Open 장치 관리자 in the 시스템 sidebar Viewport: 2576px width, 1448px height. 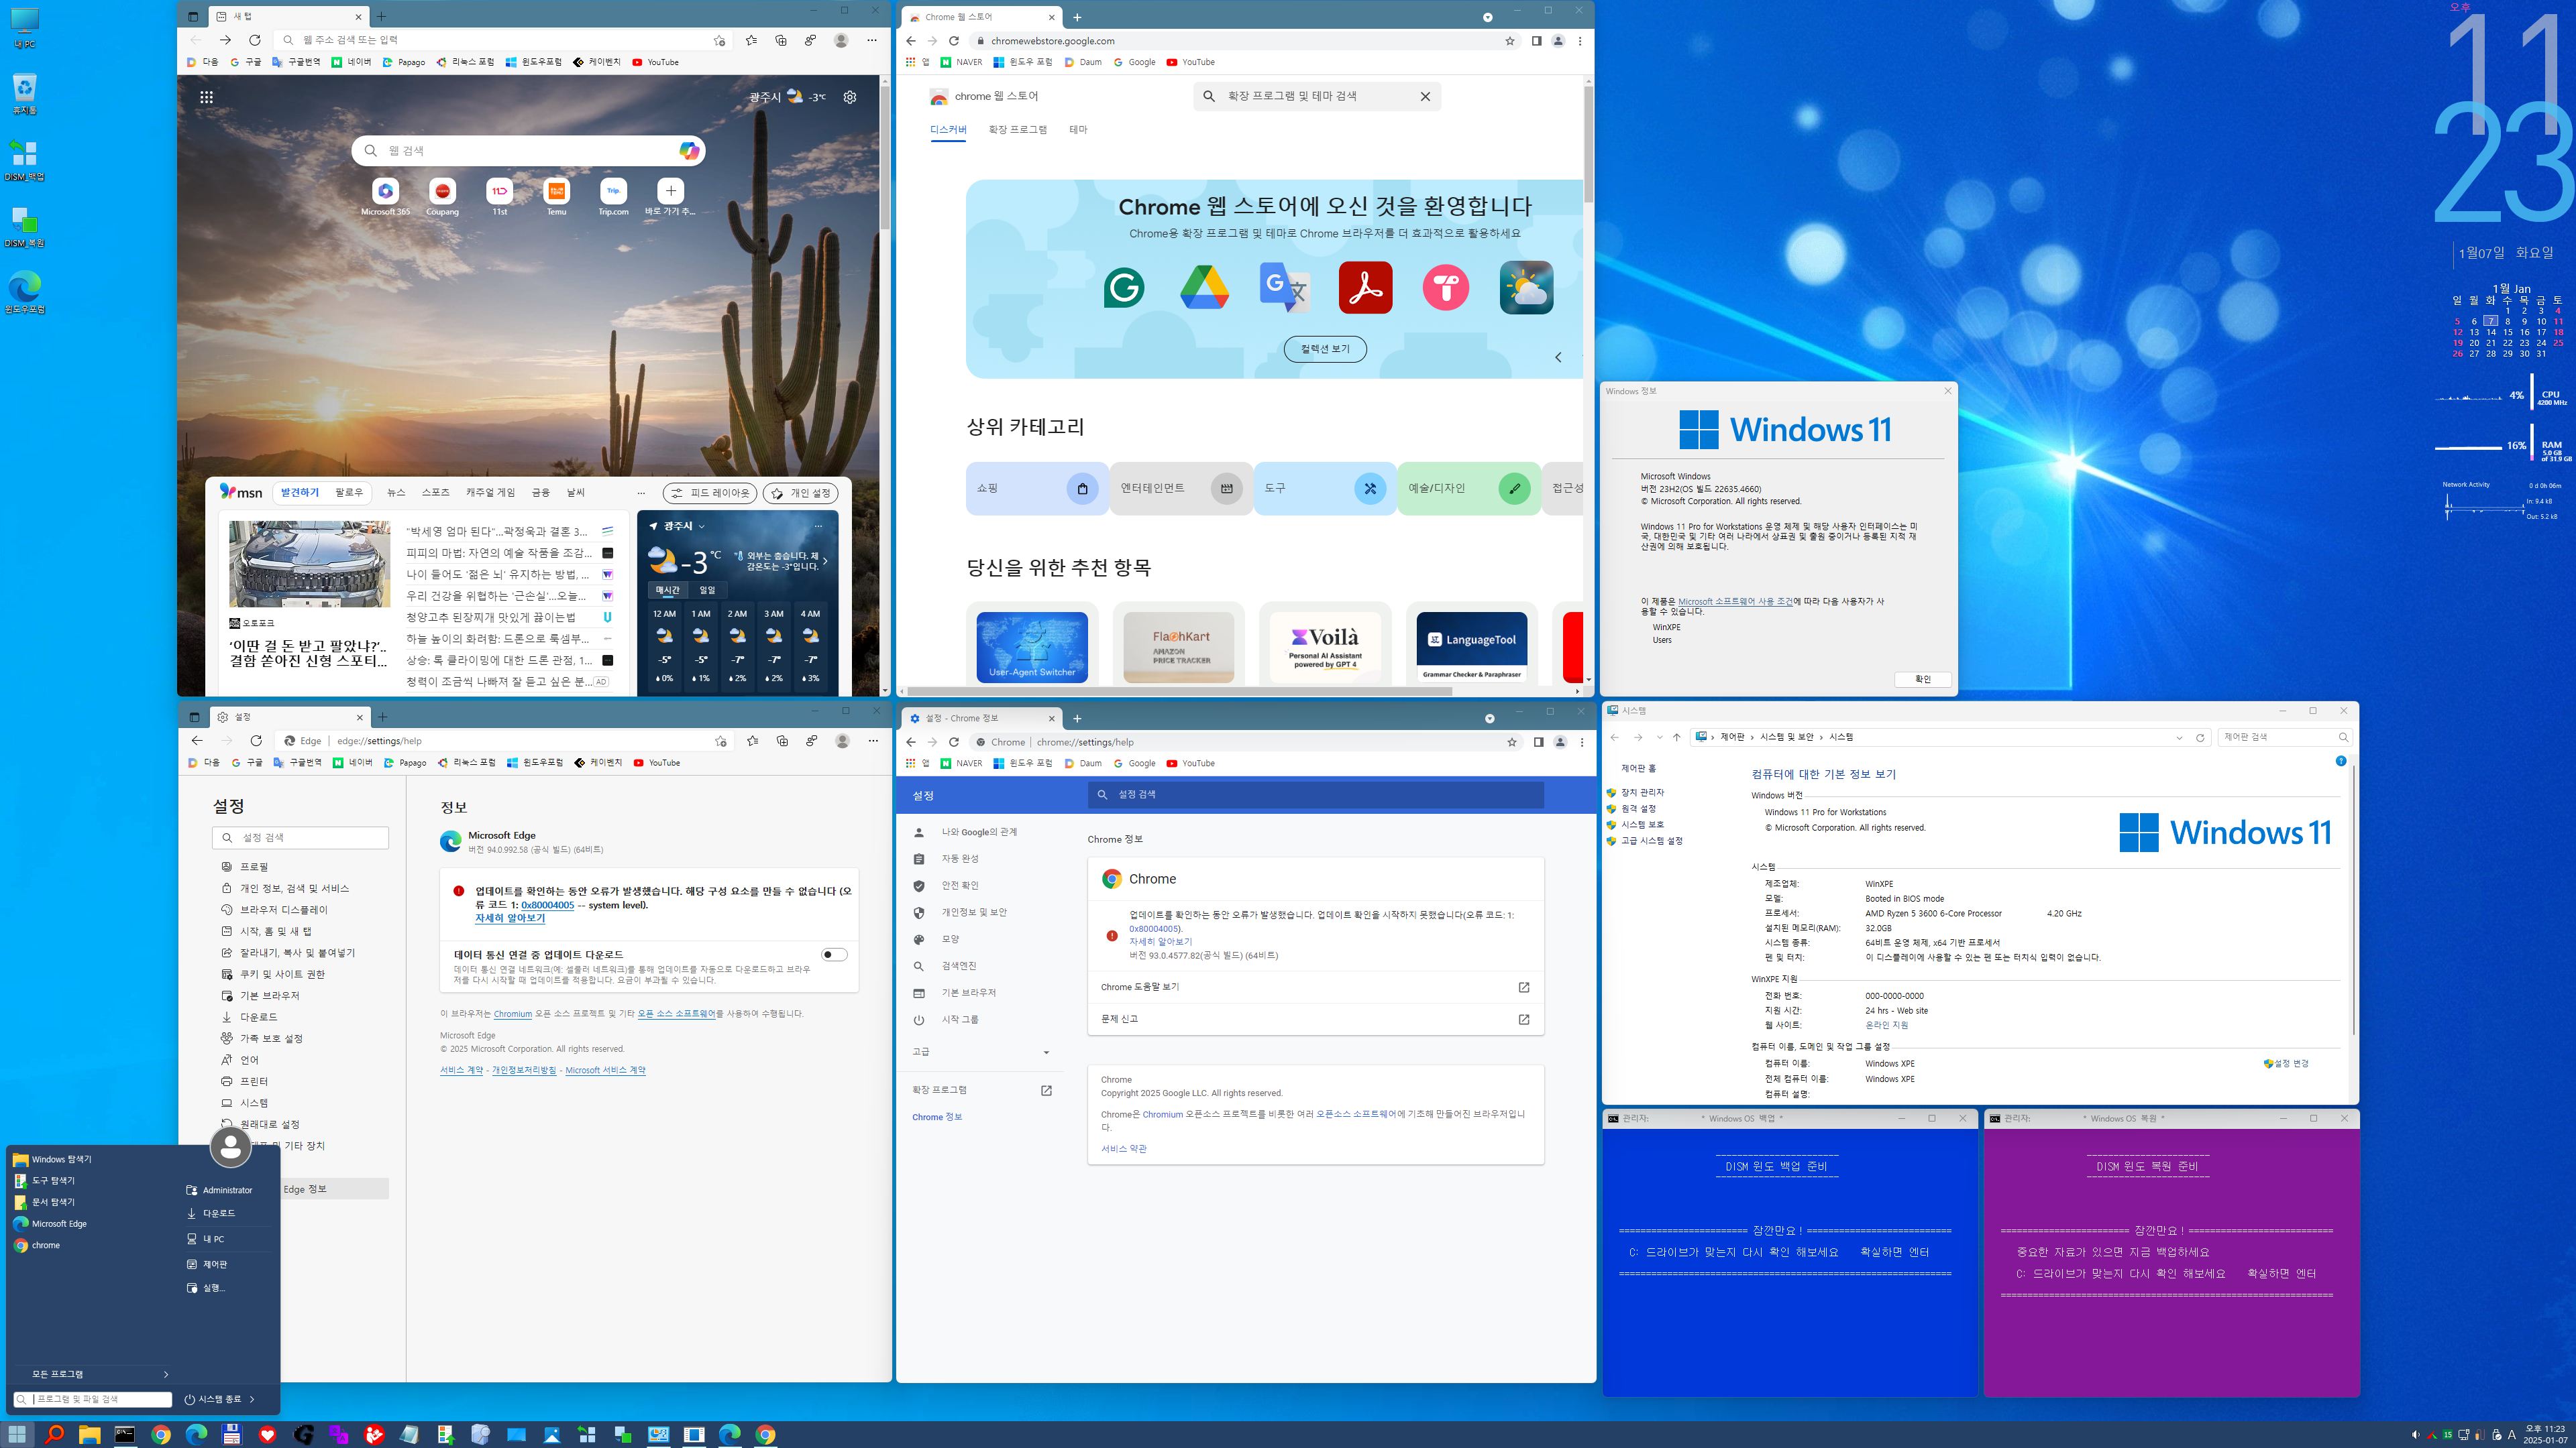[1642, 792]
